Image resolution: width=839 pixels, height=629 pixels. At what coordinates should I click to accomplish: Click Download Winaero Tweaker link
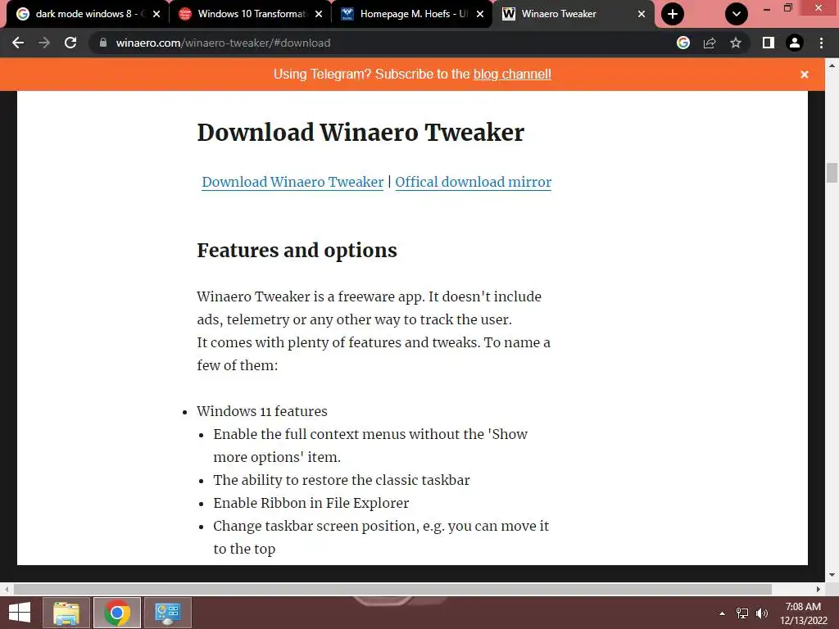pyautogui.click(x=293, y=182)
